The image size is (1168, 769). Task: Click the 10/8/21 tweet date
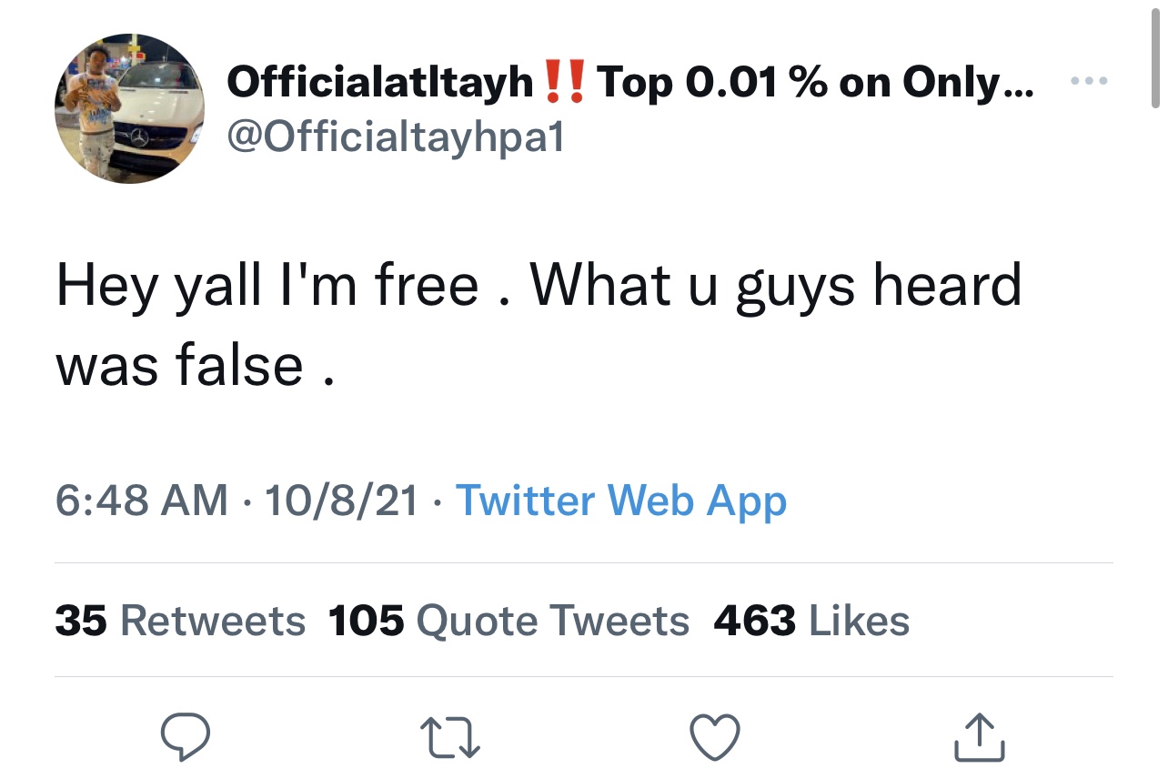(342, 501)
